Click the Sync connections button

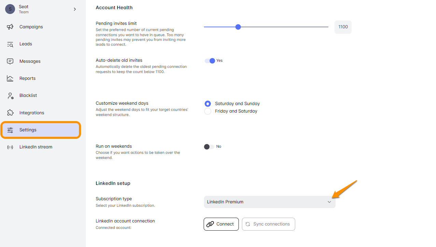pos(268,224)
